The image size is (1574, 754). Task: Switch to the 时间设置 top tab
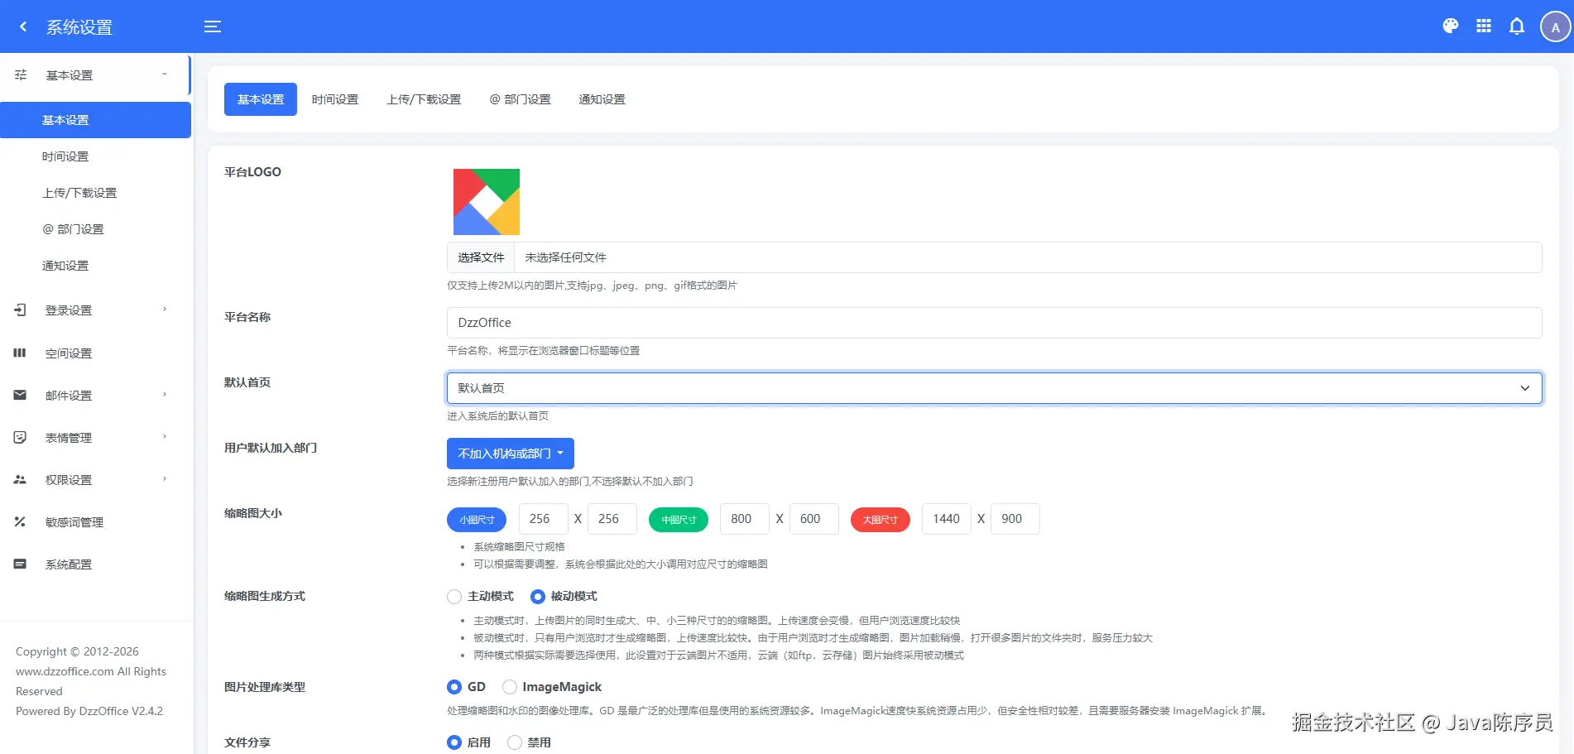click(335, 99)
